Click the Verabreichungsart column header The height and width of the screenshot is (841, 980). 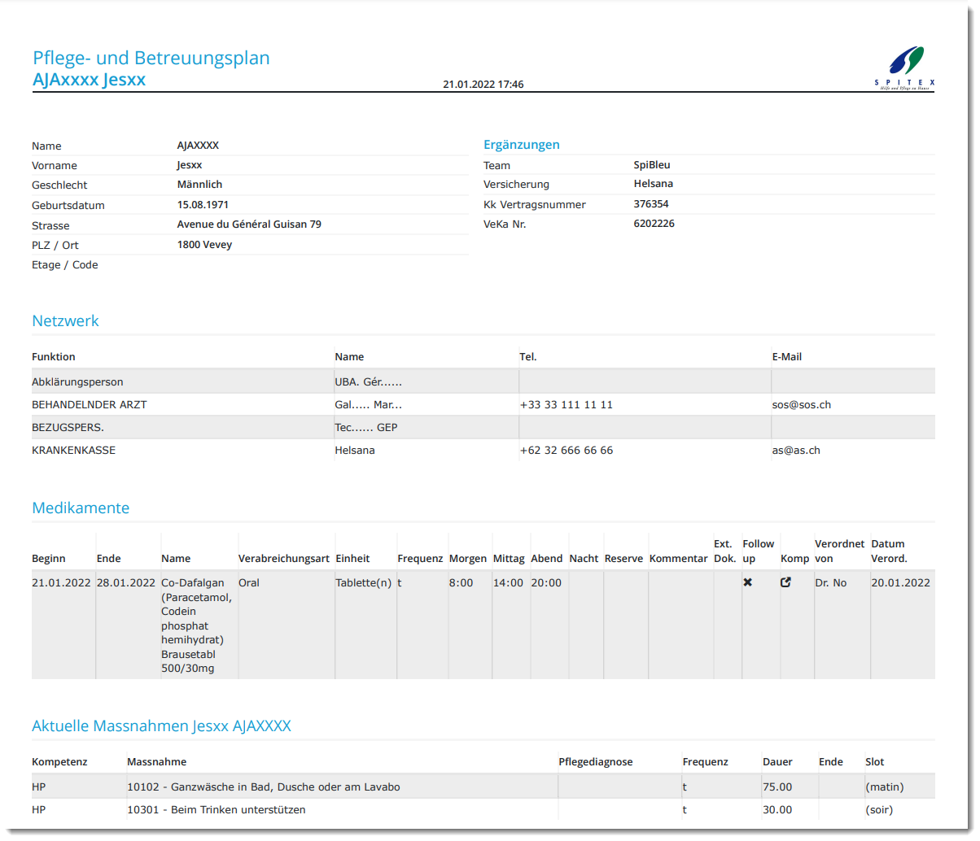(283, 559)
